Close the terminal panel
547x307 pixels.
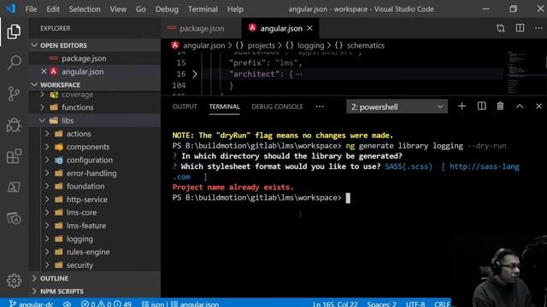pos(538,106)
